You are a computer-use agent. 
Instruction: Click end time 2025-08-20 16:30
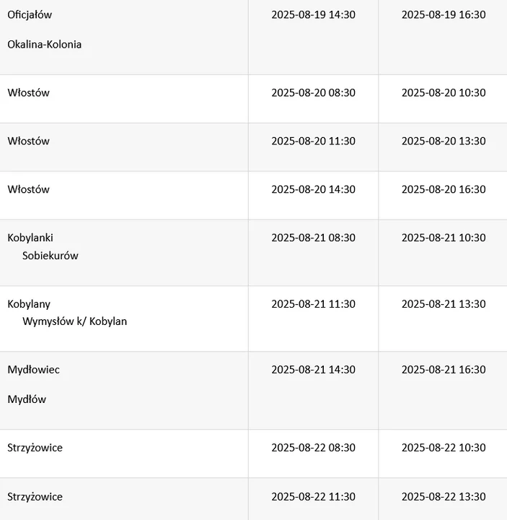444,190
